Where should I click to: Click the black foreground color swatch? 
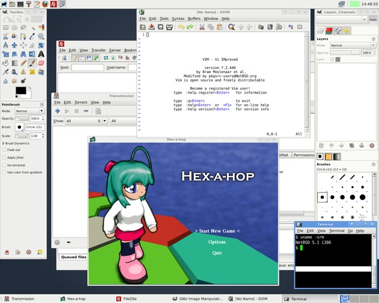20,91
